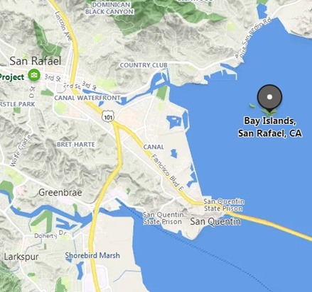
Task: Click the US 101 highway shield
Action: click(109, 116)
